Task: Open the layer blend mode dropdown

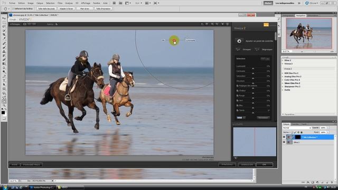Action: click(297, 128)
